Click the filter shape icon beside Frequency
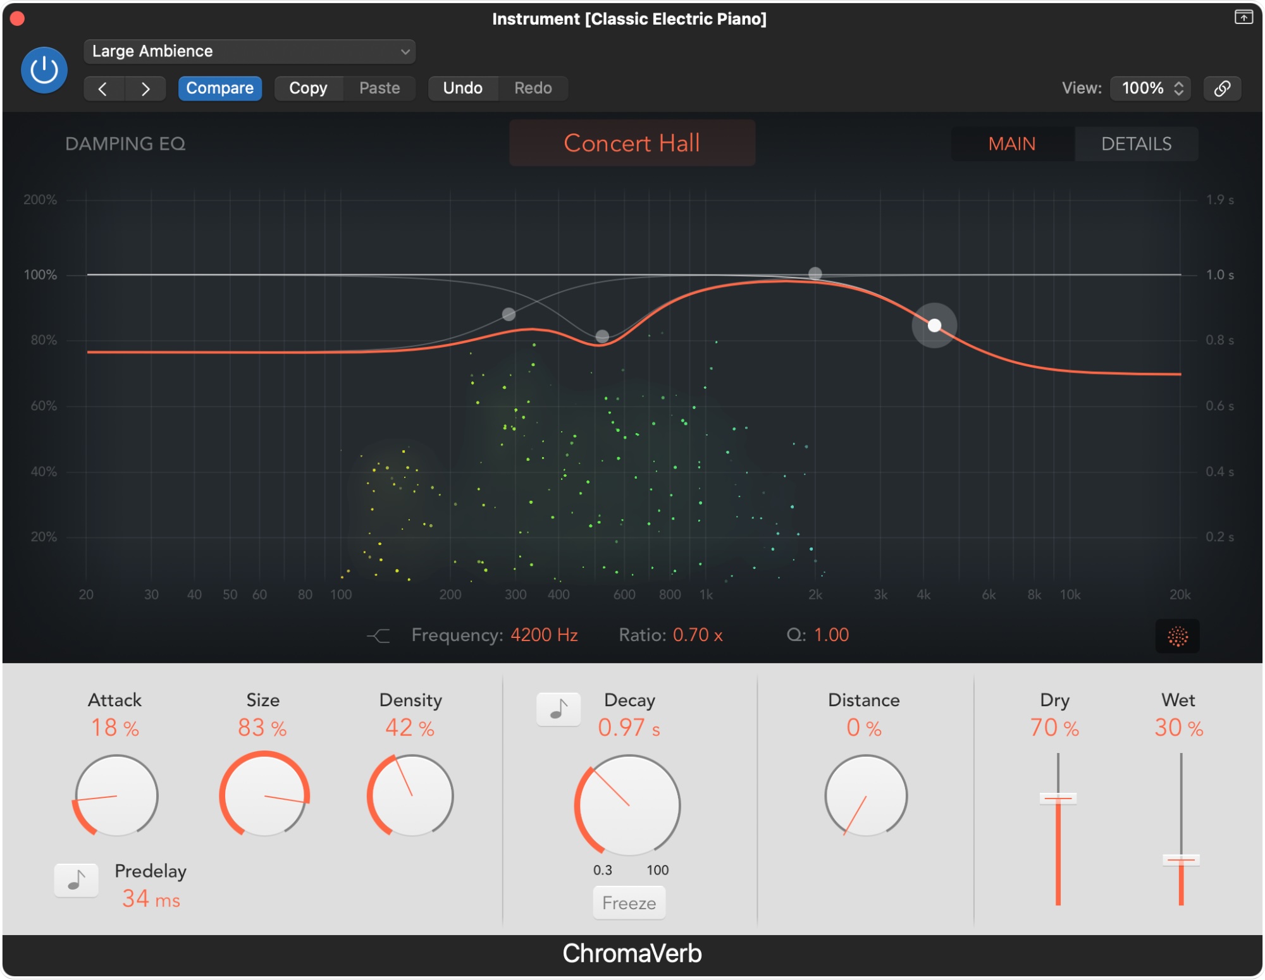This screenshot has height=980, width=1265. [378, 635]
